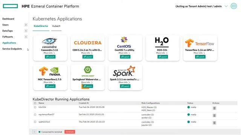Sort by the Status column header

pyautogui.click(x=190, y=103)
